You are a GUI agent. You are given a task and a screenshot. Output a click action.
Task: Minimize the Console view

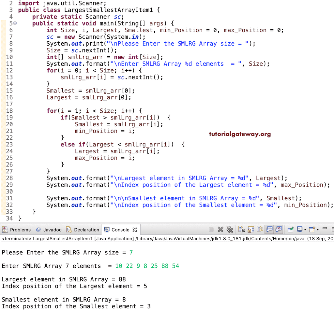(325, 228)
